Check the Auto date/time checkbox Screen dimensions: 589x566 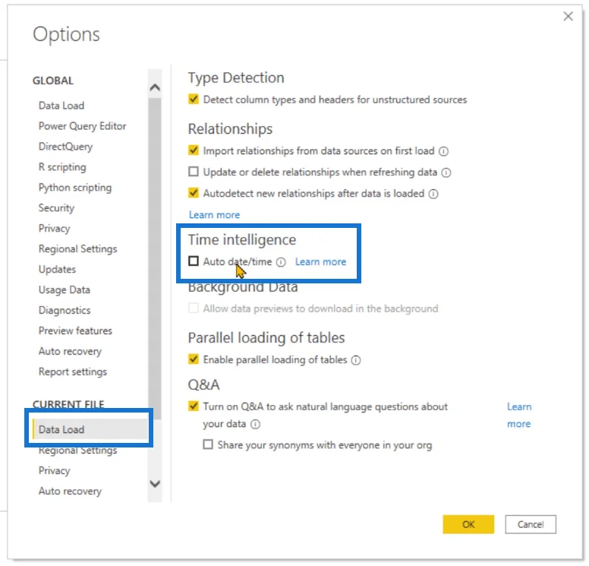194,261
